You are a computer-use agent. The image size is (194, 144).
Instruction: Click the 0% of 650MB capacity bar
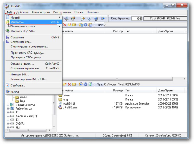(x=165, y=19)
